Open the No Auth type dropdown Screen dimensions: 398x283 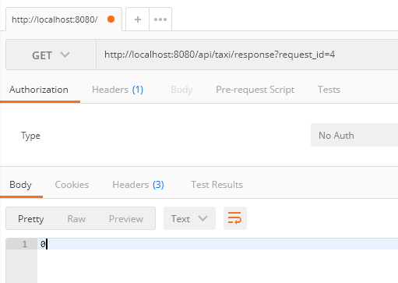(x=354, y=135)
